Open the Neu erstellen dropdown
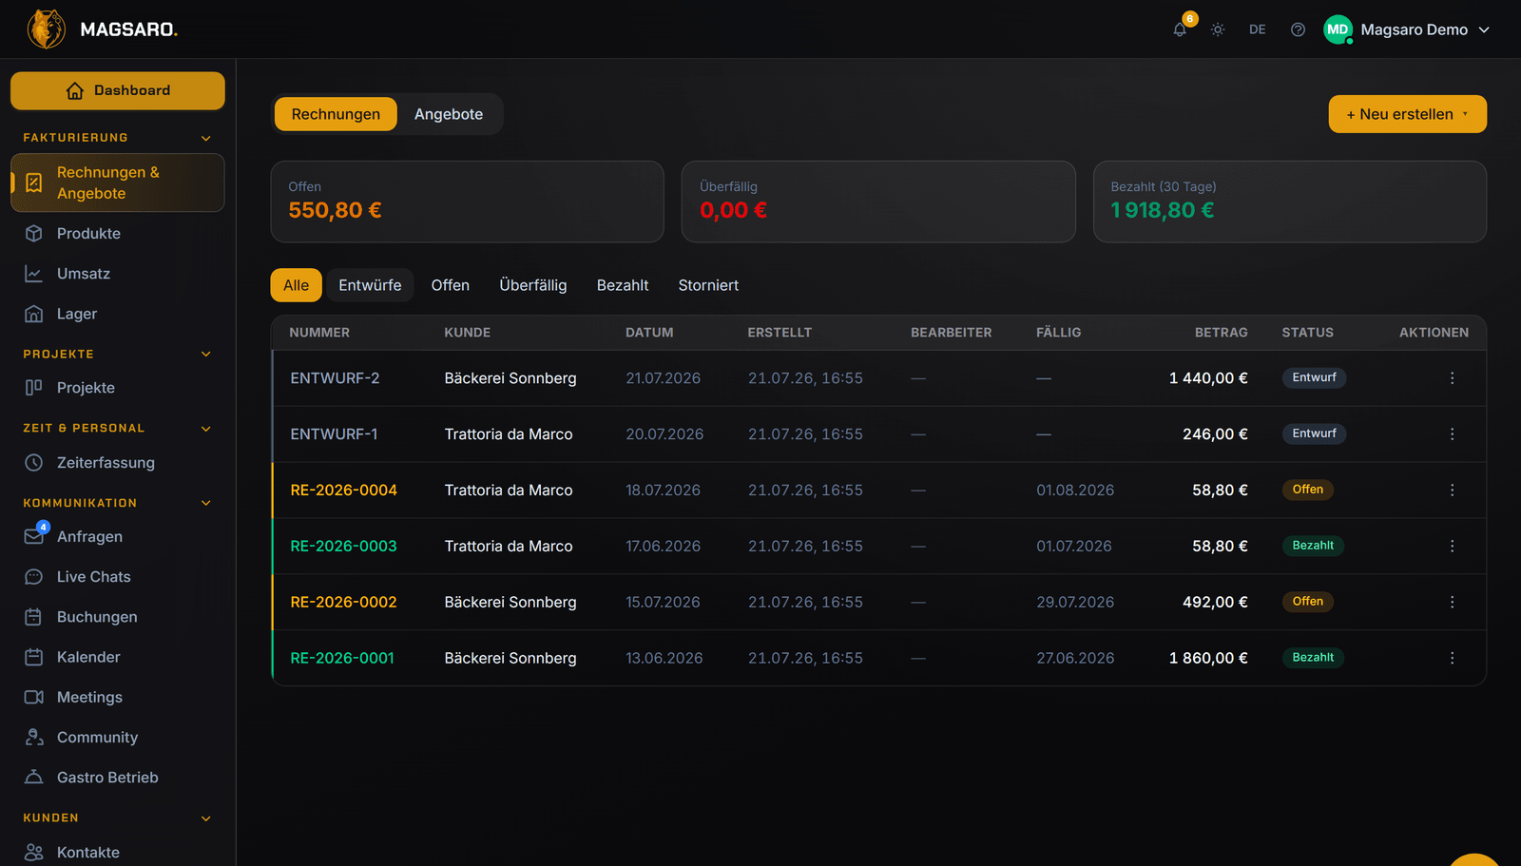 click(1407, 114)
